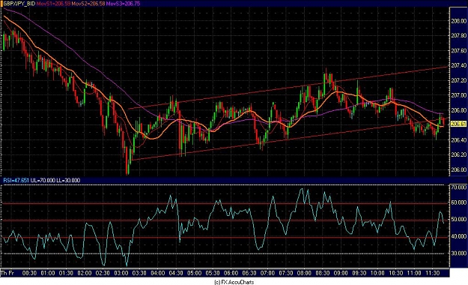Click the 40.000 RSI scale label
468x285 pixels.
click(x=459, y=236)
